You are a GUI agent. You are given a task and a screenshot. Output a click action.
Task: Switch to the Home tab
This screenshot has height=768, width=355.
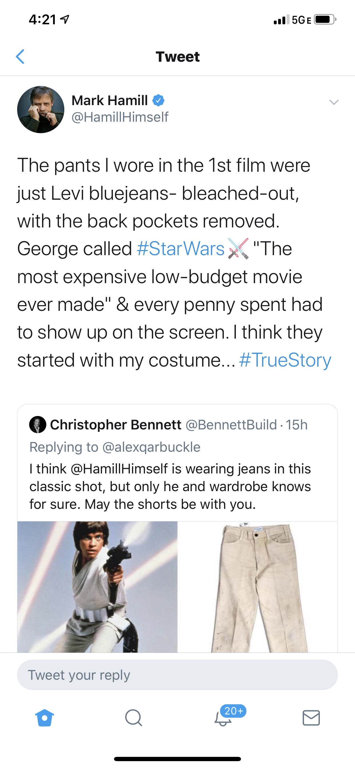tap(45, 718)
